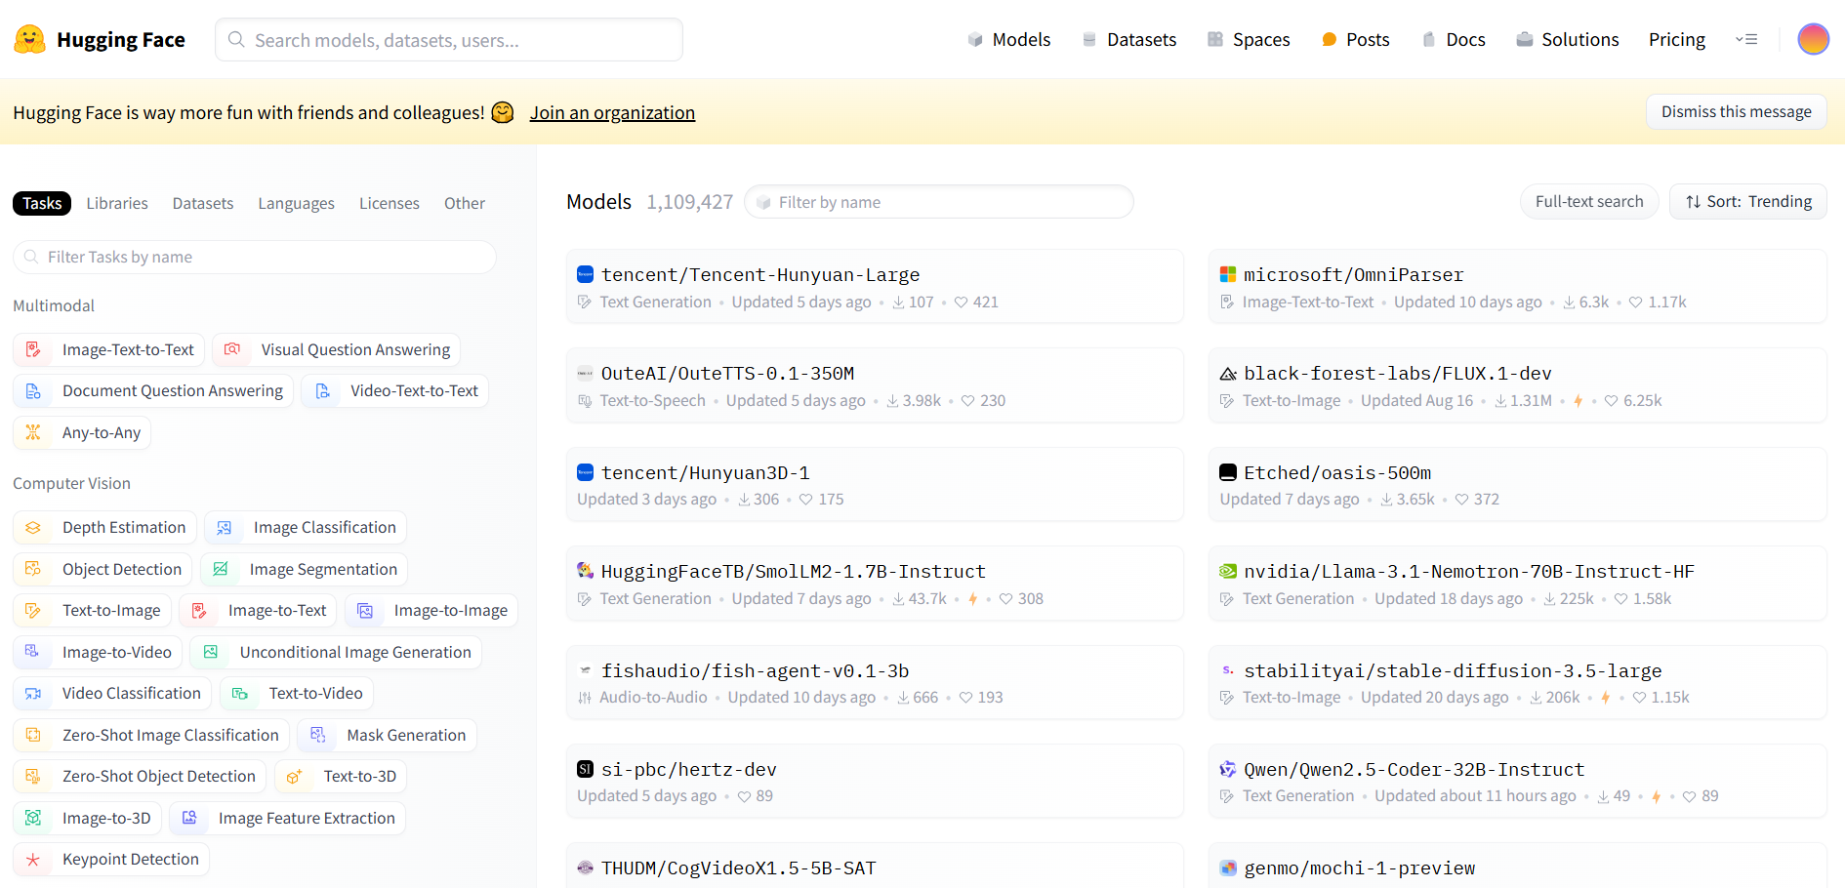
Task: Open the THUDM/CogVideoX1.5-5B-SAT model
Action: pos(875,867)
